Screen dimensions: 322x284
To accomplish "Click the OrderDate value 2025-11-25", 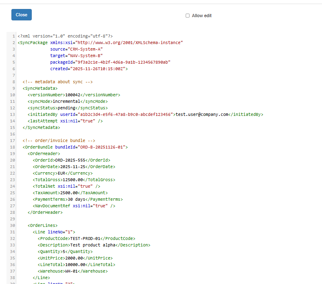I will click(x=73, y=167).
